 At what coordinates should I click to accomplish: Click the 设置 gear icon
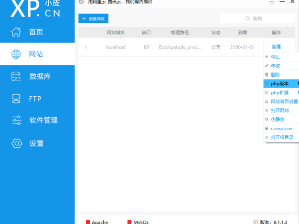click(x=17, y=143)
